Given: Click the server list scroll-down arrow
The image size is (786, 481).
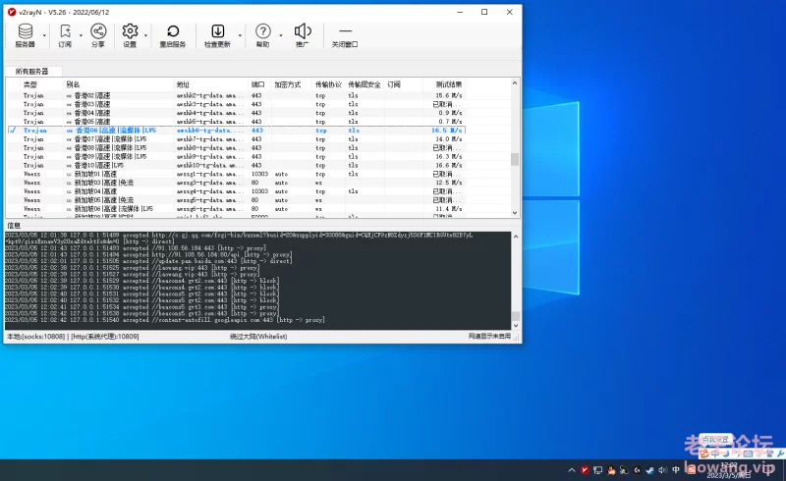Looking at the screenshot, I should coord(515,213).
